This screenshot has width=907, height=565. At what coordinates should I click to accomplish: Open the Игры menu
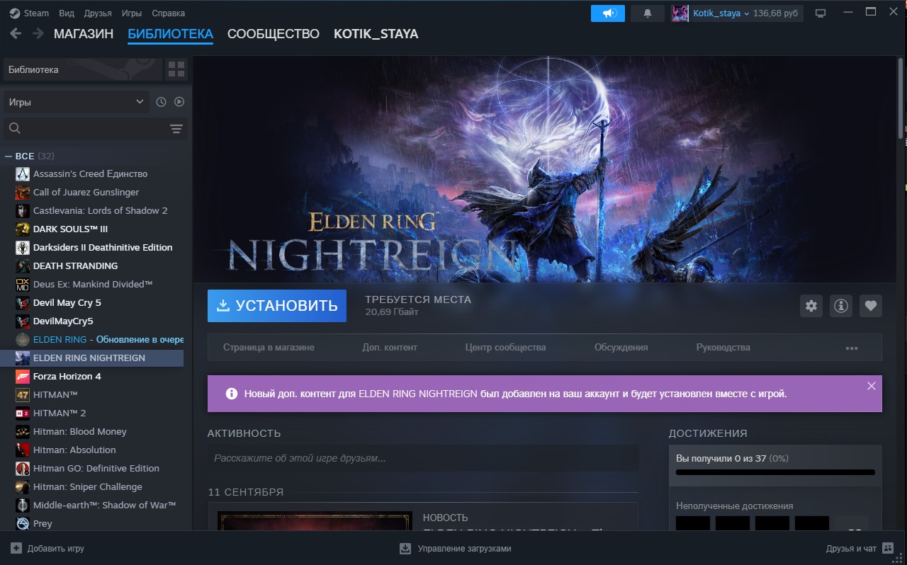point(131,13)
